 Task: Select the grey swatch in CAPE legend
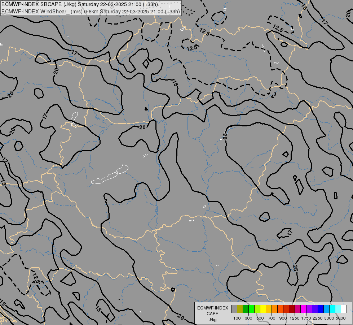pos(234,309)
